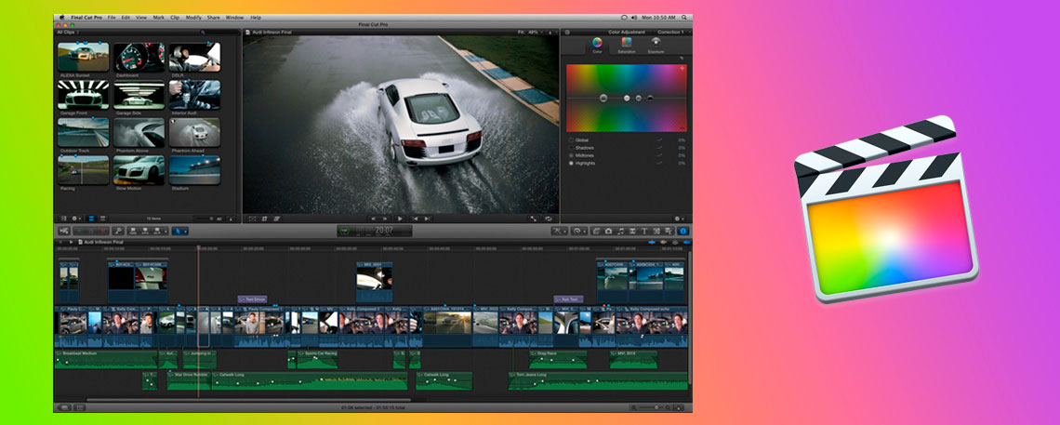This screenshot has width=1060, height=425.
Task: Select the Interior Audi clip thumbnail
Action: coord(194,95)
